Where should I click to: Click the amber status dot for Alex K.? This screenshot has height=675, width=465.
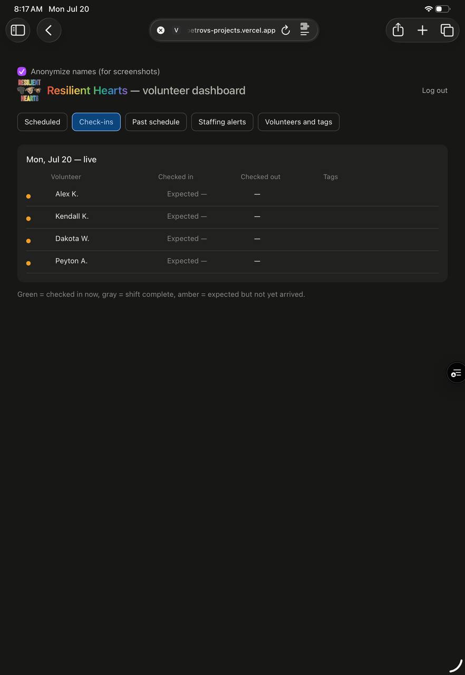[28, 196]
